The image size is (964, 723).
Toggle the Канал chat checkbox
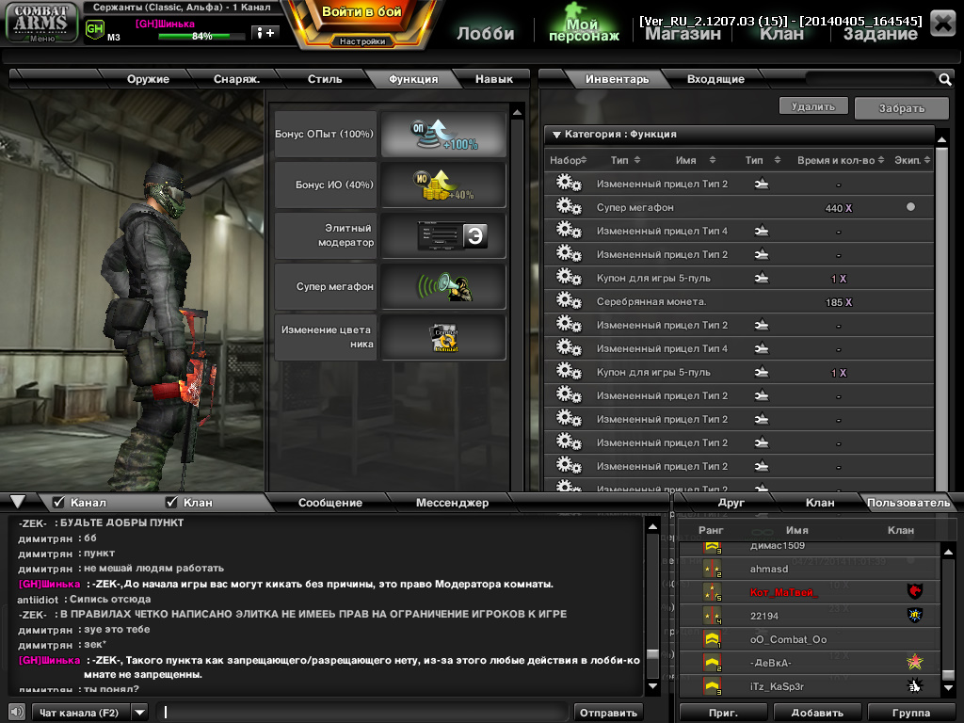59,502
